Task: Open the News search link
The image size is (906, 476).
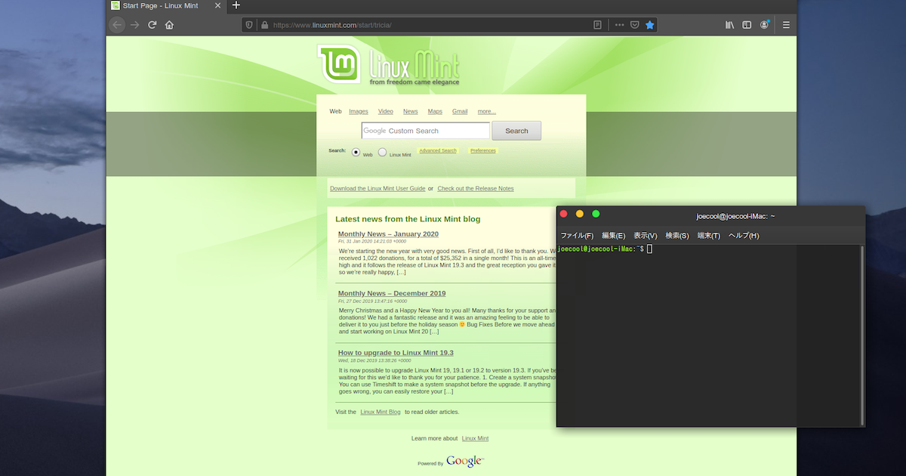Action: (x=410, y=111)
